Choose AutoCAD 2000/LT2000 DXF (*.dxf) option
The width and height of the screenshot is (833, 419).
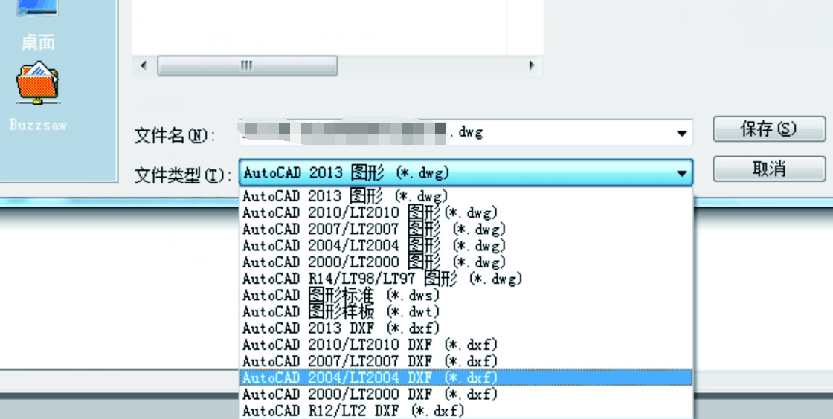(x=466, y=394)
